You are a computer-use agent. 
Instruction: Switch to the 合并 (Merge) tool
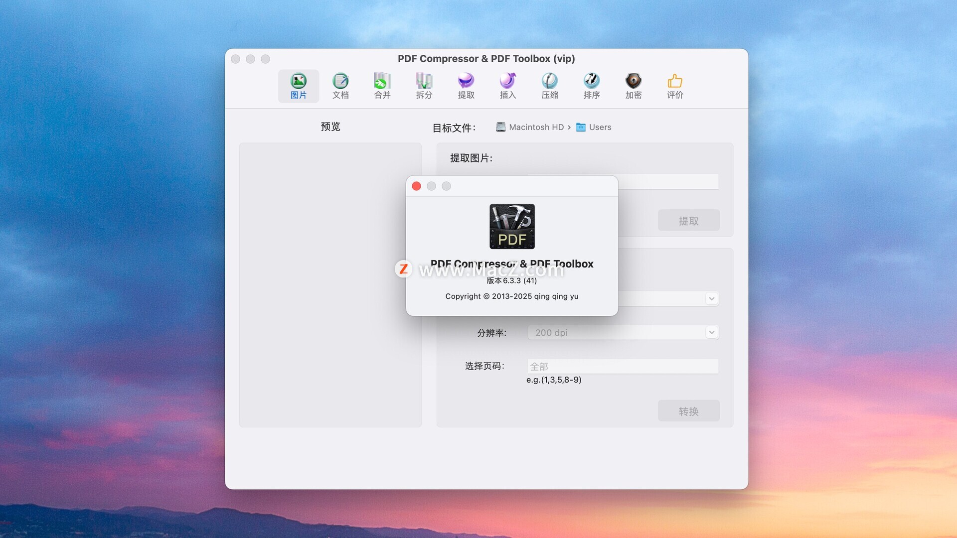(382, 86)
